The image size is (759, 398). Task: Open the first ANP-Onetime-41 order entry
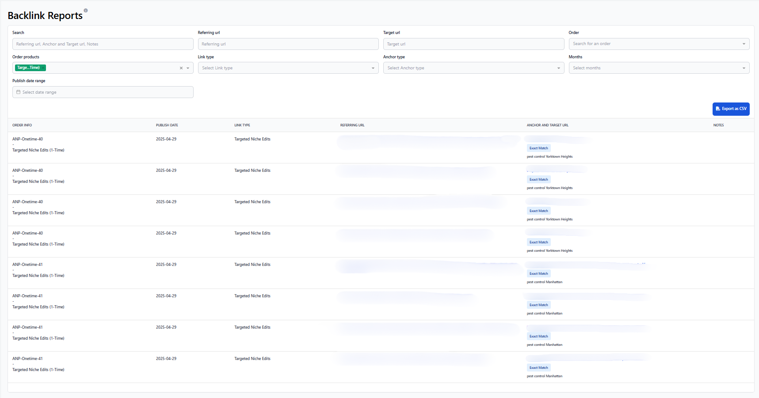pyautogui.click(x=27, y=265)
